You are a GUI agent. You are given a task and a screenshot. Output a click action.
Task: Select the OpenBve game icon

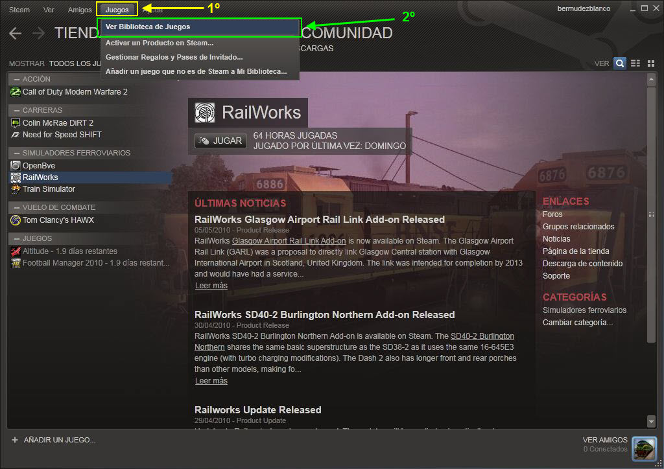(16, 166)
